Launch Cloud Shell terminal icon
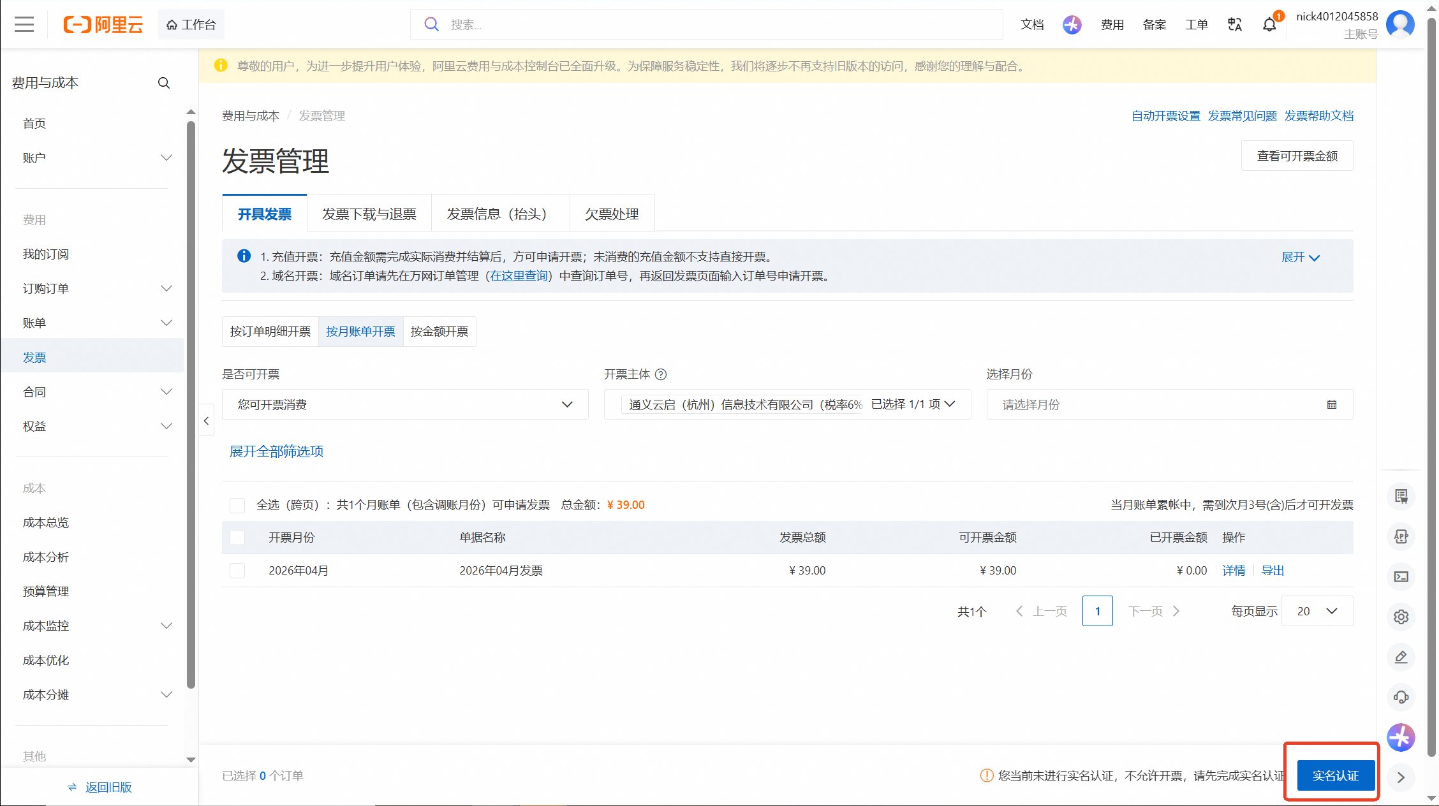The image size is (1439, 806). 1401,576
